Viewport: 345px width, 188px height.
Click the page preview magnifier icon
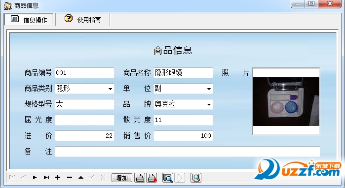coord(196,178)
